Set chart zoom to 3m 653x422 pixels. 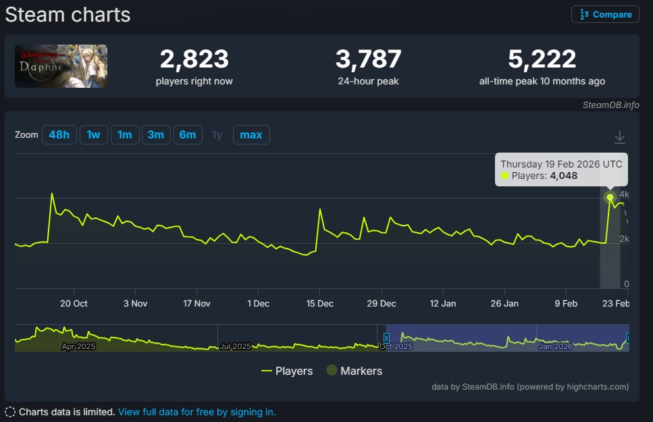point(156,134)
